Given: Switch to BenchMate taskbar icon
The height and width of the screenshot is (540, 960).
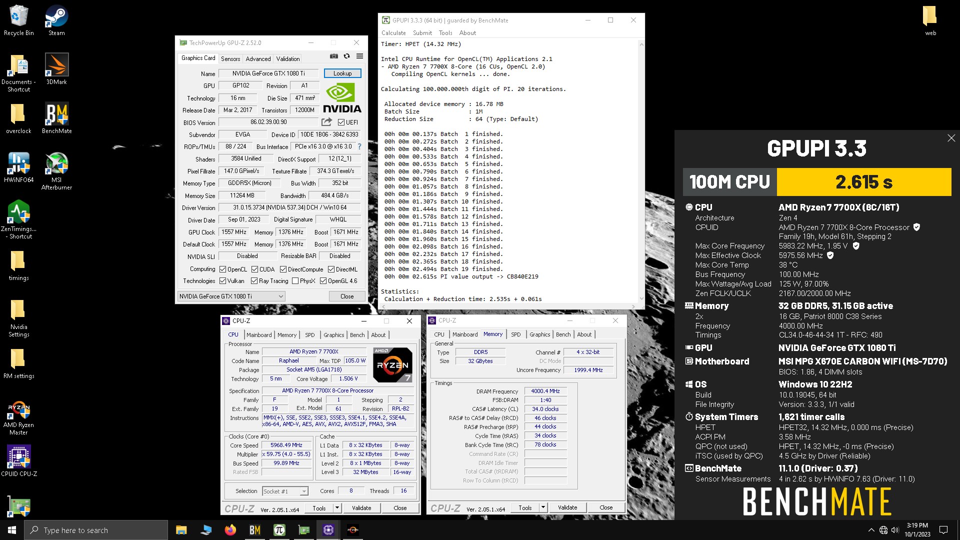Looking at the screenshot, I should [x=254, y=530].
